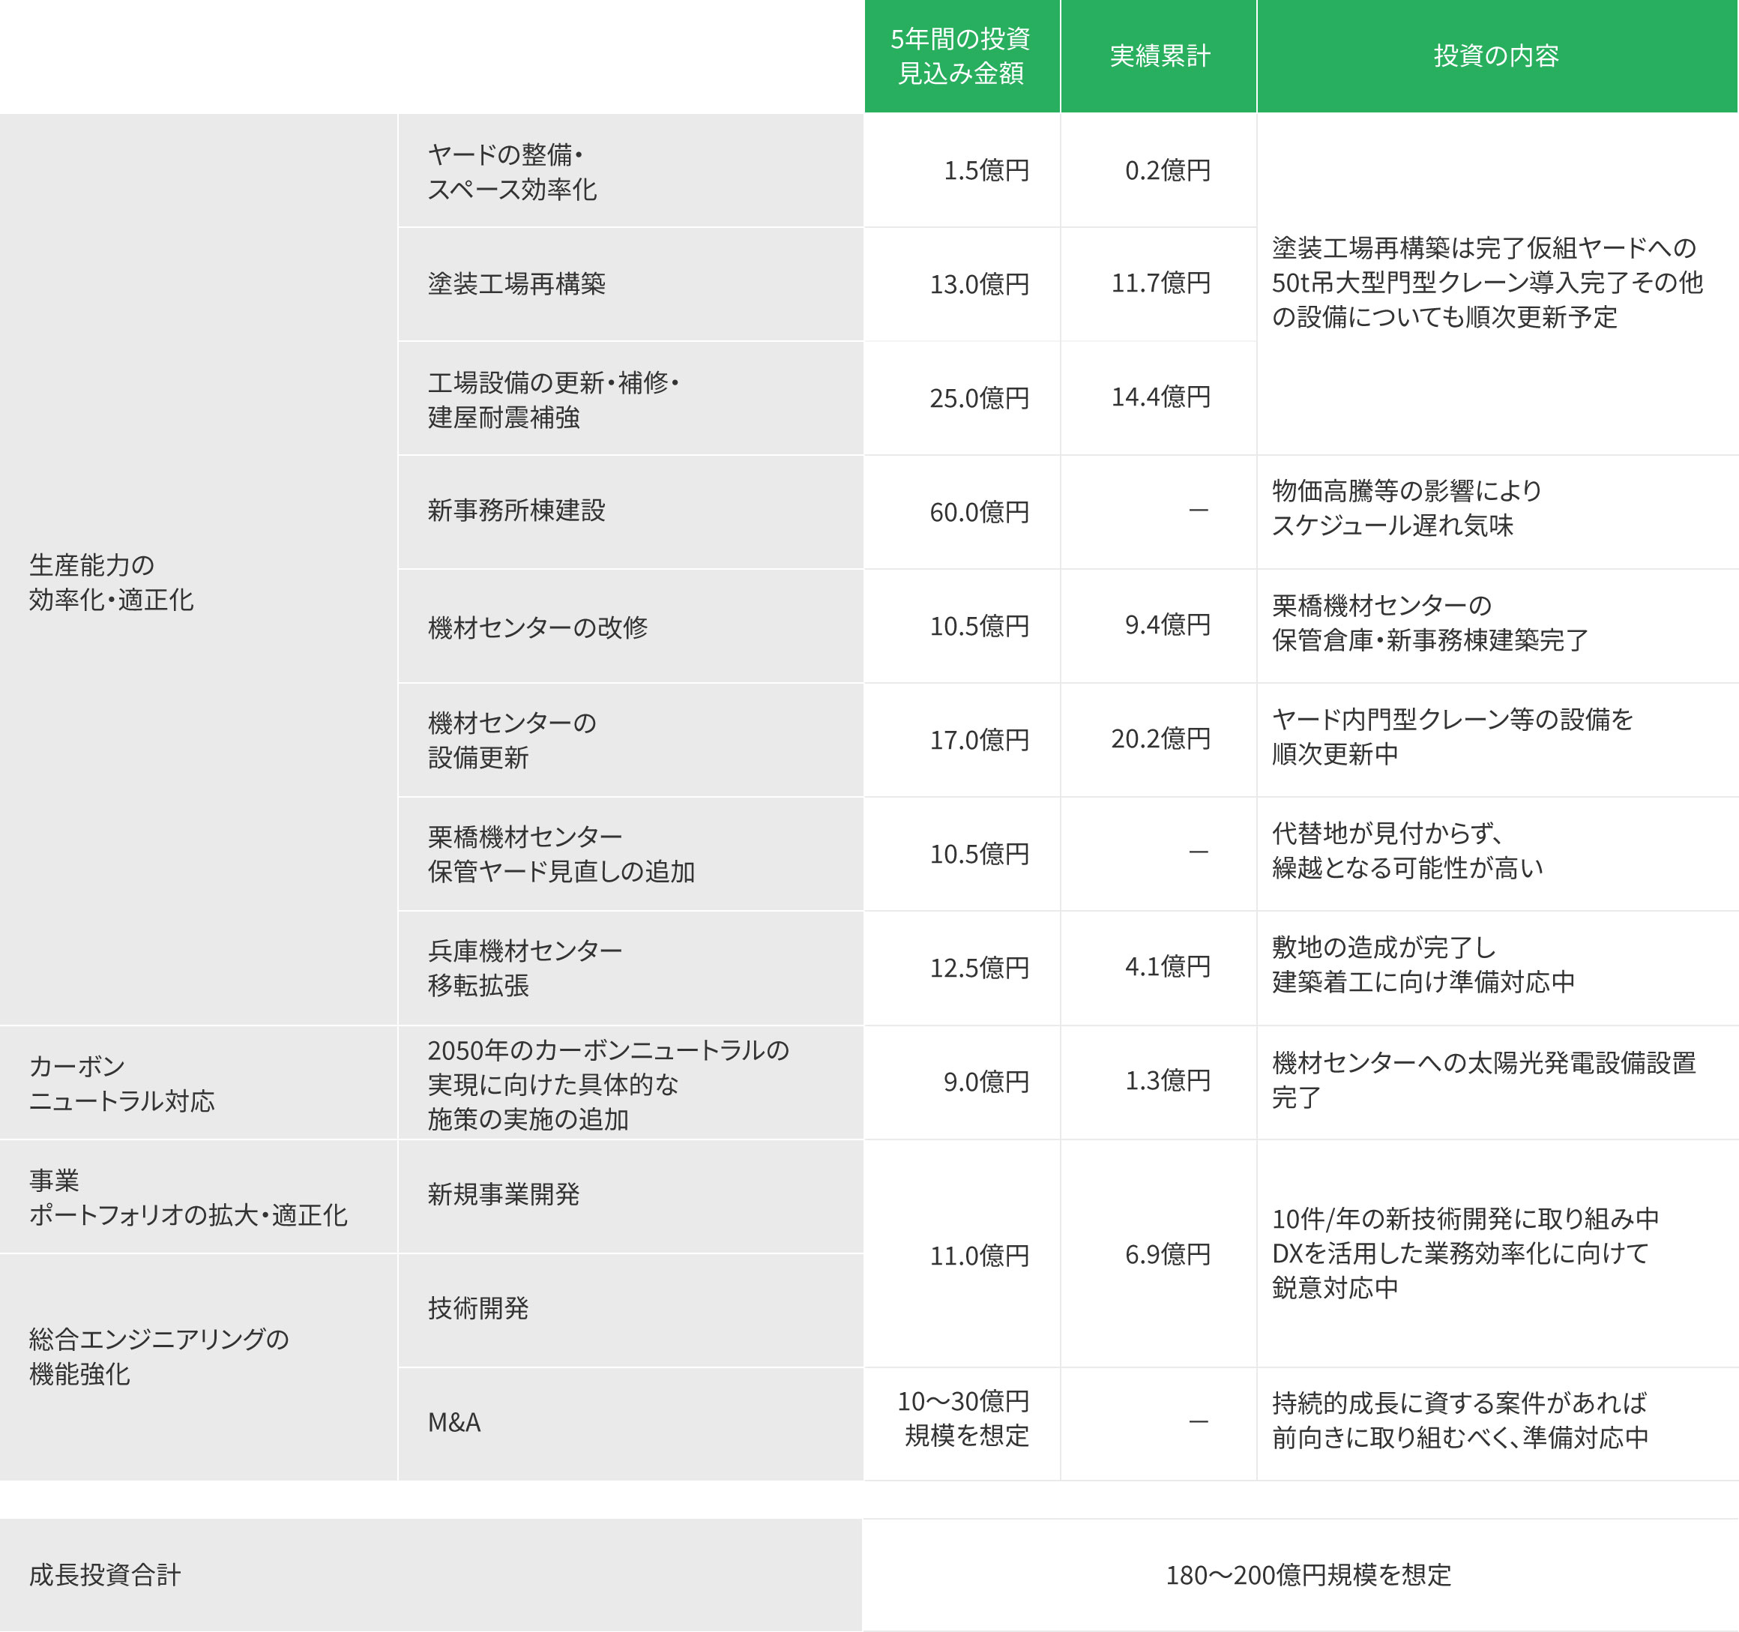Viewport: 1739px width, 1632px height.
Task: Click the 新事務所棟建設 row label
Action: [516, 511]
